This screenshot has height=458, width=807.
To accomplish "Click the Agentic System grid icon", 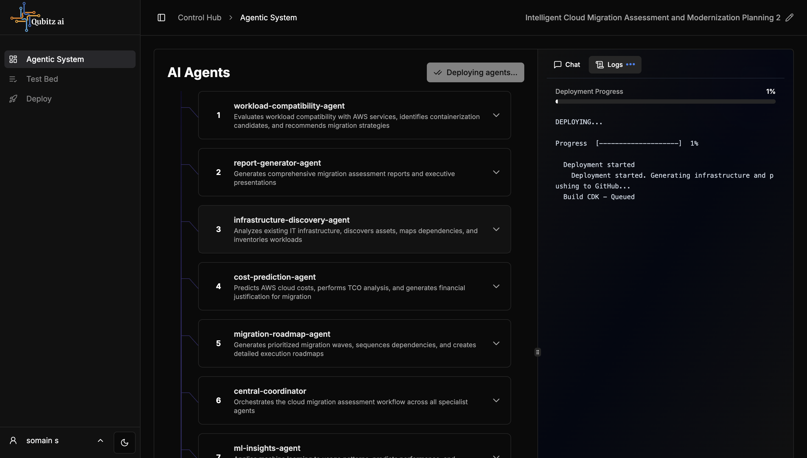I will point(13,59).
